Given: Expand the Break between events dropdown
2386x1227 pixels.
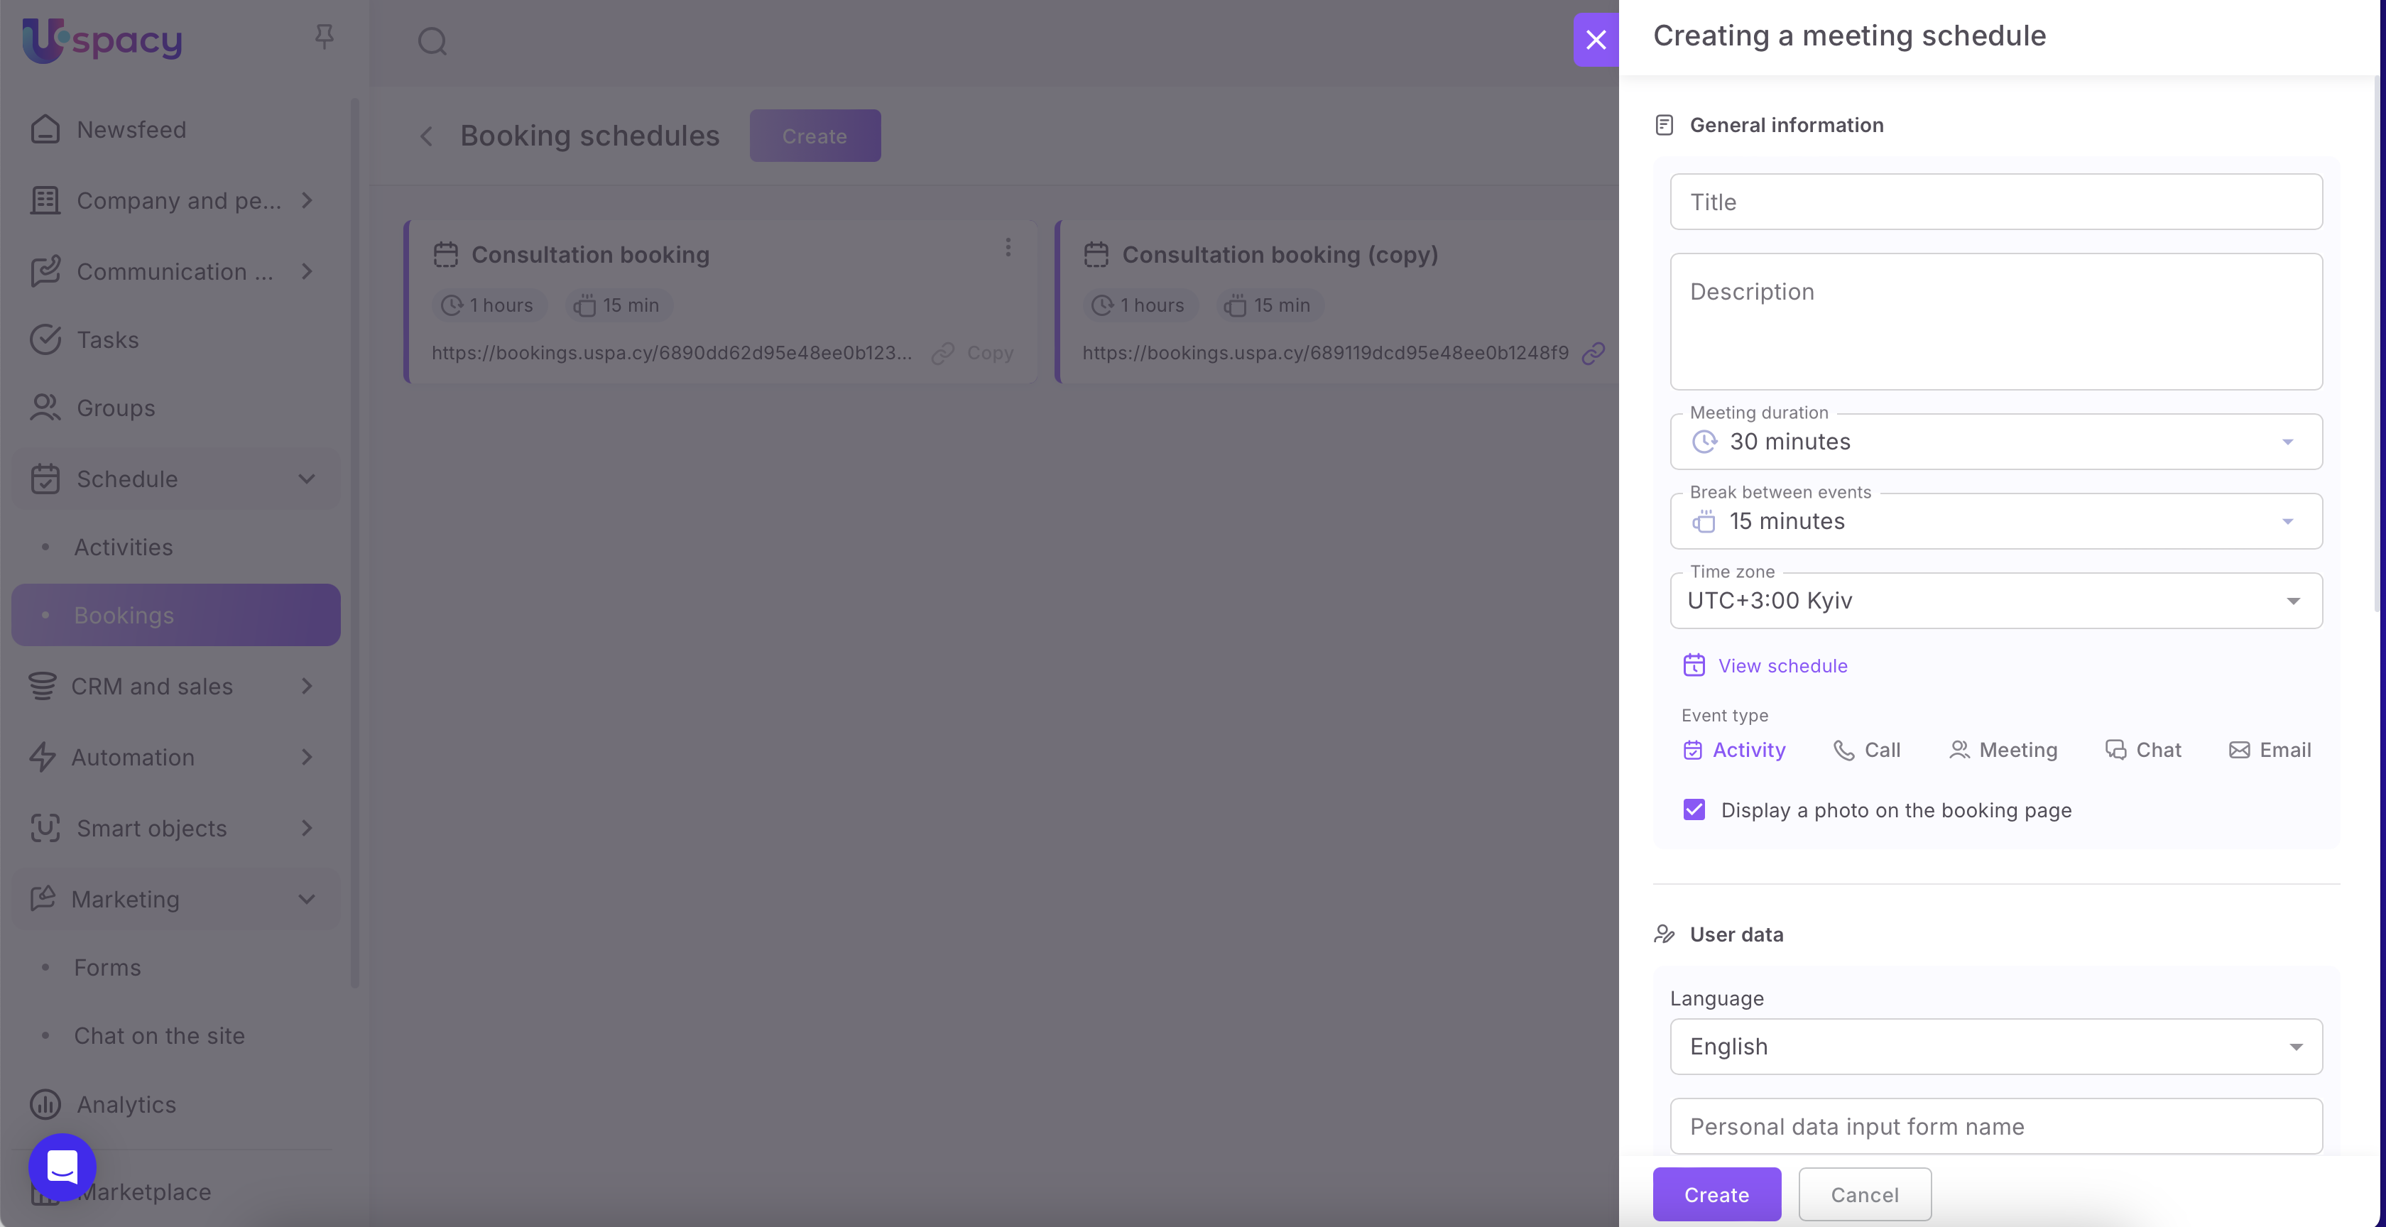Looking at the screenshot, I should (x=1995, y=521).
